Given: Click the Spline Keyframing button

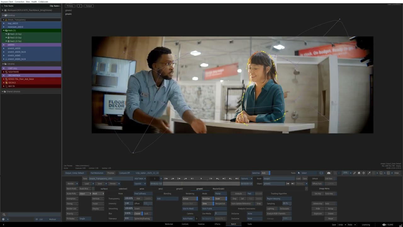Looking at the screenshot, I should pos(143,219).
